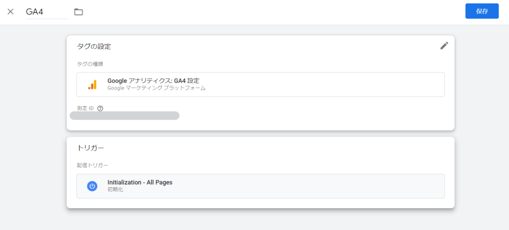Click the pencil edit icon
Viewport: 509px width, 230px height.
[x=444, y=46]
